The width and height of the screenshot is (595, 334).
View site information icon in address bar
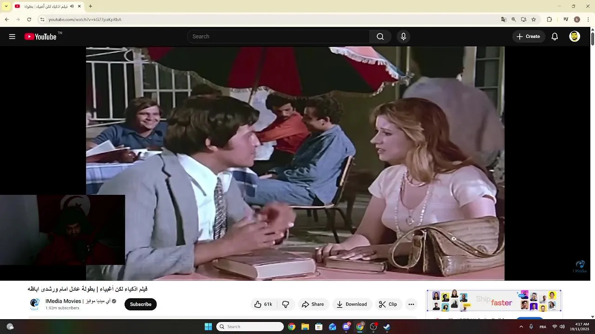pos(42,19)
